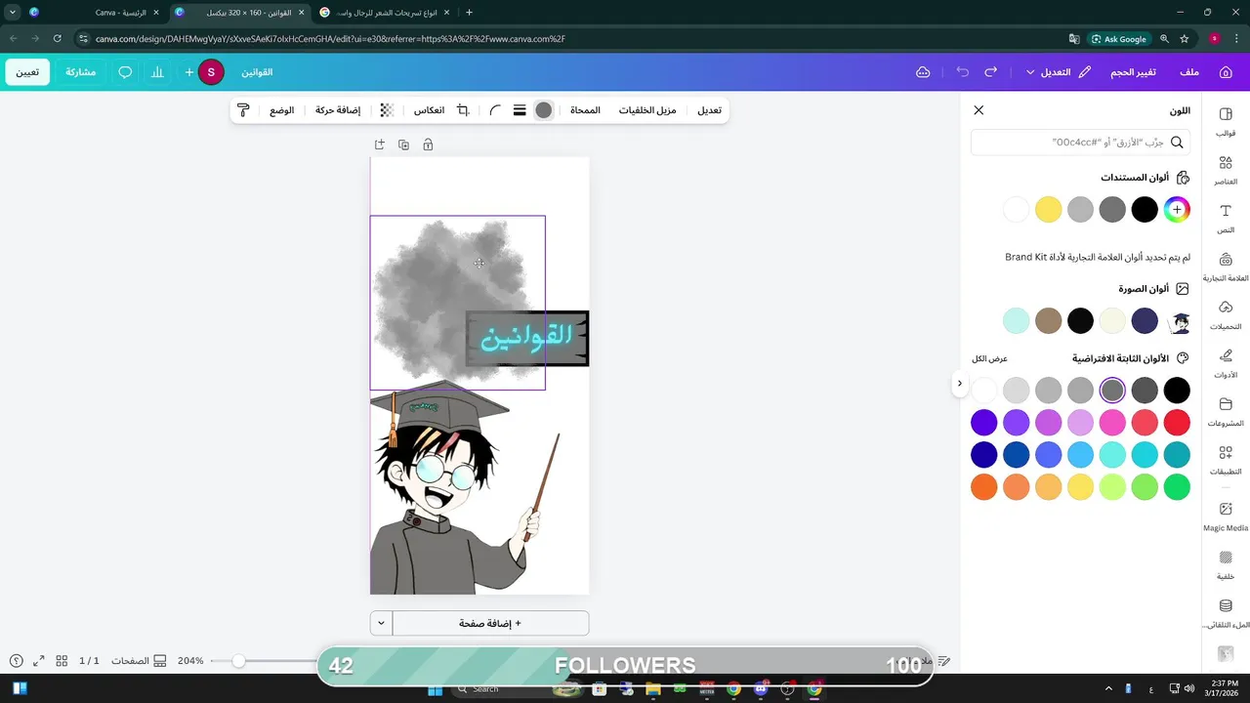Click the undo arrow in Canva header
This screenshot has height=703, width=1250.
coord(963,72)
